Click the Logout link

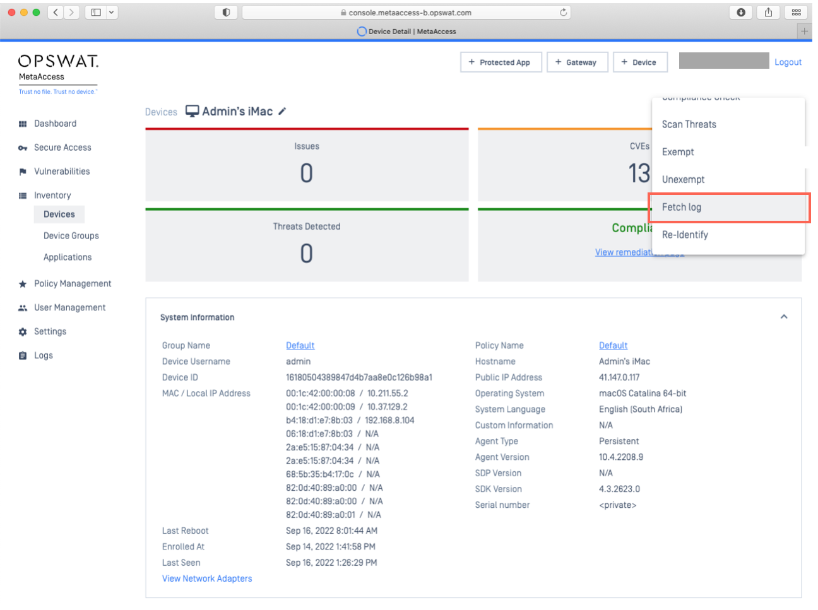click(788, 62)
